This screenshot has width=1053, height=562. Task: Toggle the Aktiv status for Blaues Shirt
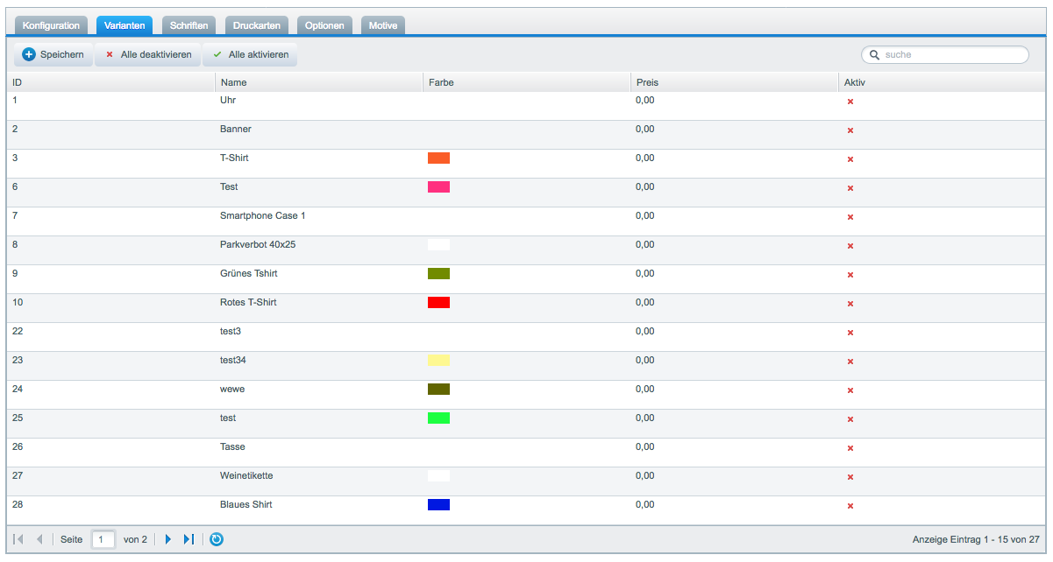tap(850, 506)
